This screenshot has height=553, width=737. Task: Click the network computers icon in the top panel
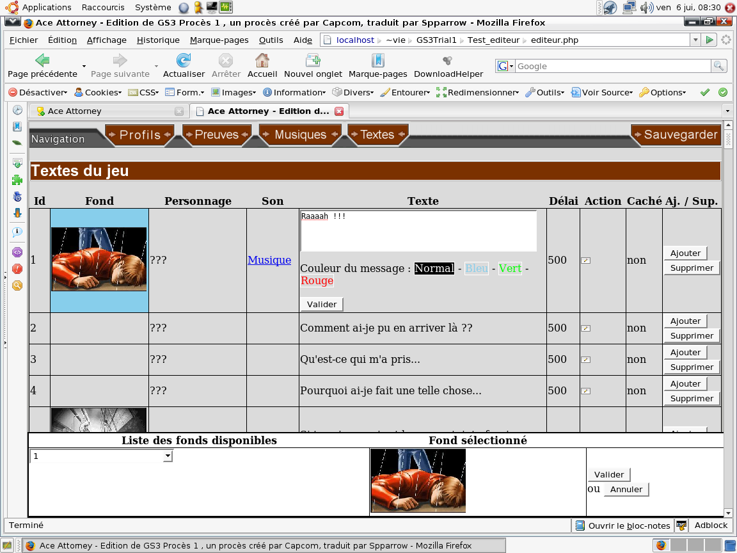(629, 7)
